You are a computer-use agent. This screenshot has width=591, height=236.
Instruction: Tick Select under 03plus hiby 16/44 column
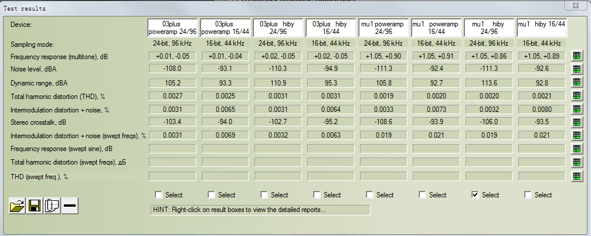[x=317, y=195]
